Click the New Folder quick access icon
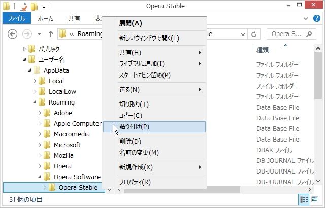This screenshot has width=325, height=208. point(35,7)
